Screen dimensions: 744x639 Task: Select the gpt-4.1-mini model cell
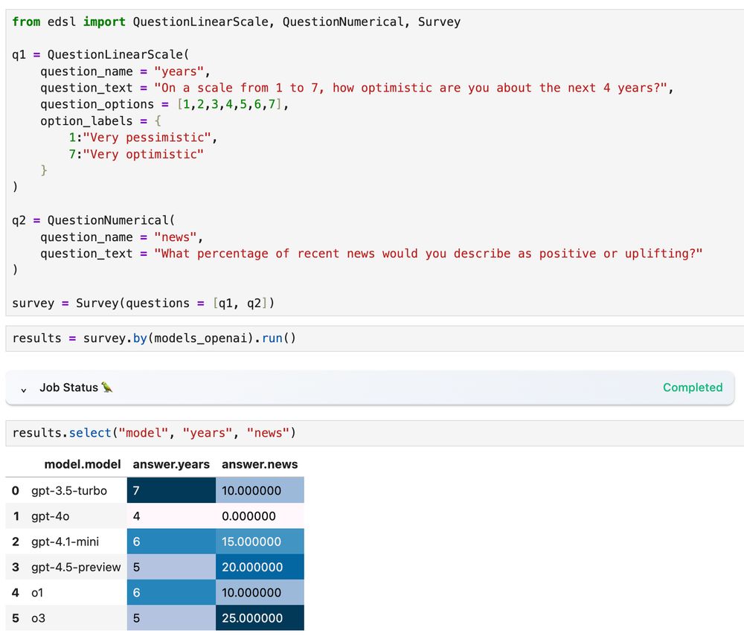coord(77,542)
